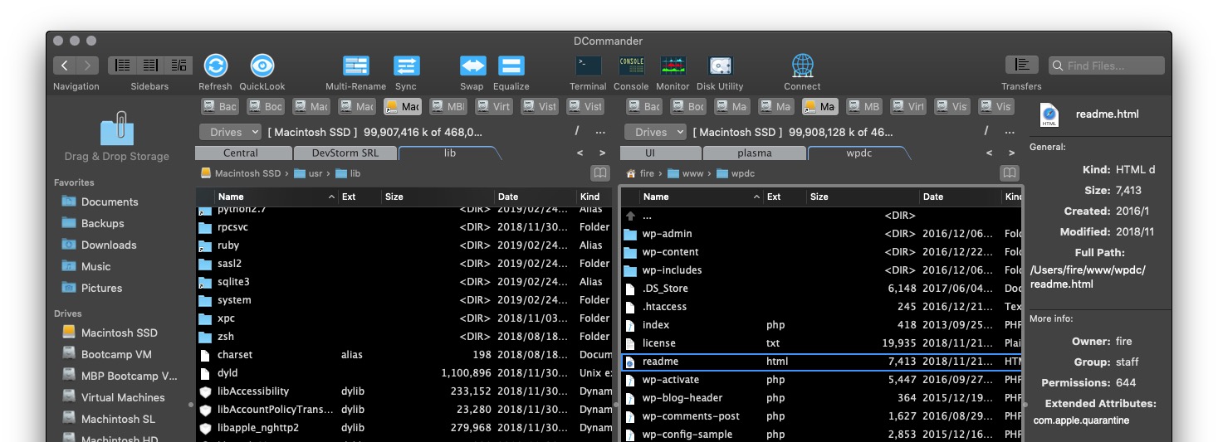Click the left pane tab scroll-left arrow
Image resolution: width=1218 pixels, height=442 pixels.
pos(580,153)
